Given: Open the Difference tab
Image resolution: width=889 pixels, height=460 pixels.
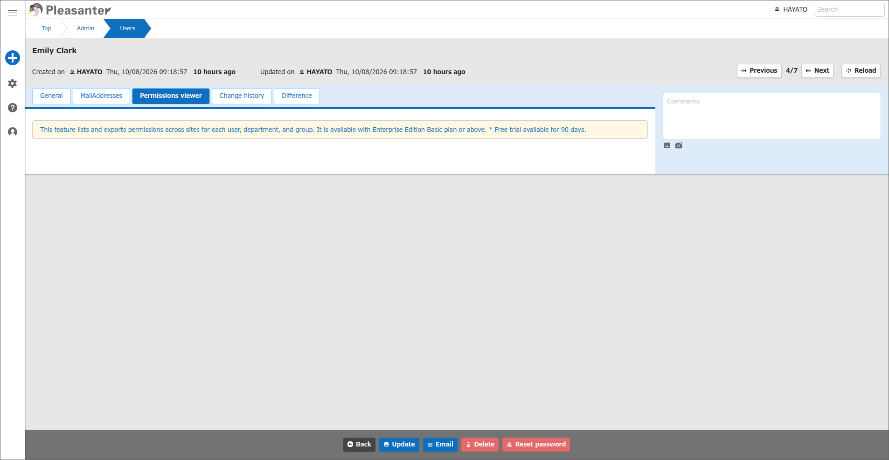Looking at the screenshot, I should [297, 96].
